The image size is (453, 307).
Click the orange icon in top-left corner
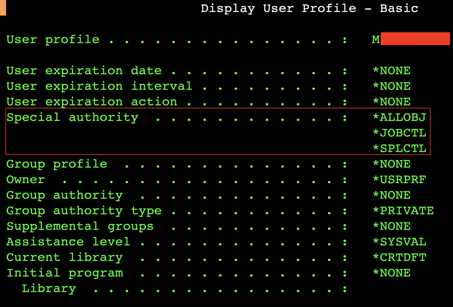pyautogui.click(x=3, y=8)
